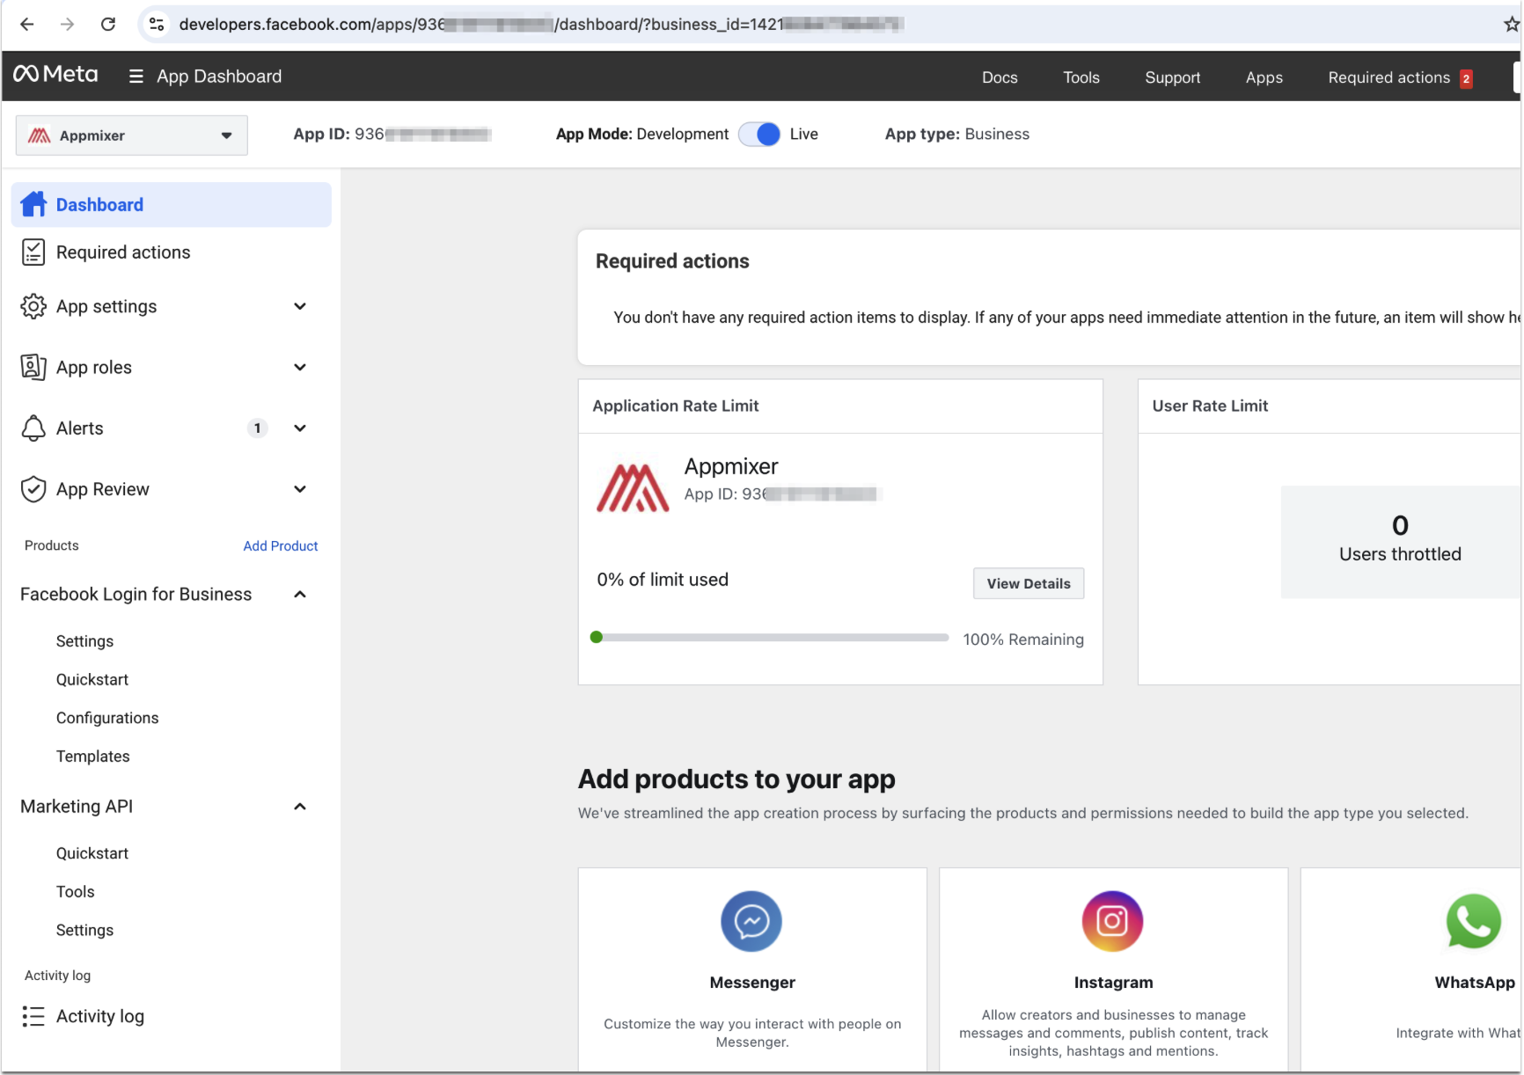Click the Instagram product icon
This screenshot has height=1075, width=1524.
(x=1112, y=921)
